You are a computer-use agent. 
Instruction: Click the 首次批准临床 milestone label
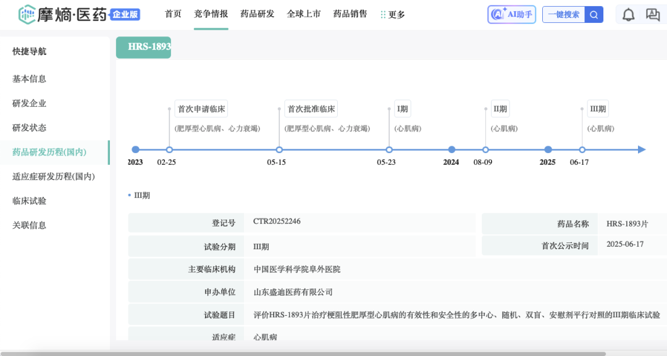(311, 109)
